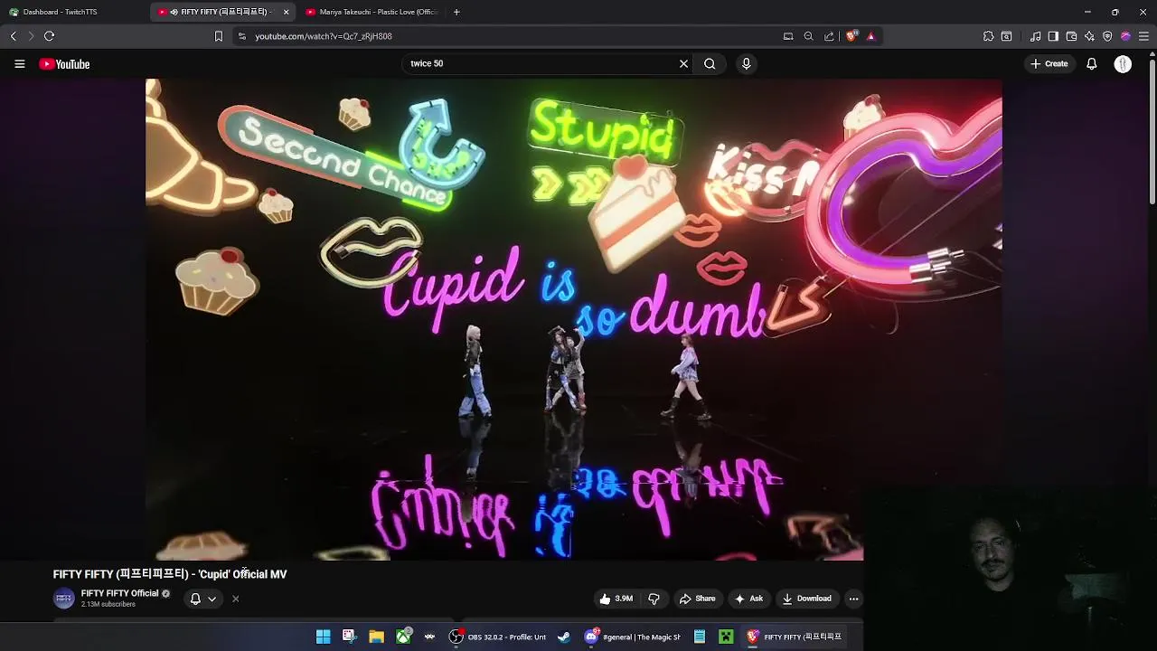Share the video
Image resolution: width=1157 pixels, height=651 pixels.
pos(697,599)
